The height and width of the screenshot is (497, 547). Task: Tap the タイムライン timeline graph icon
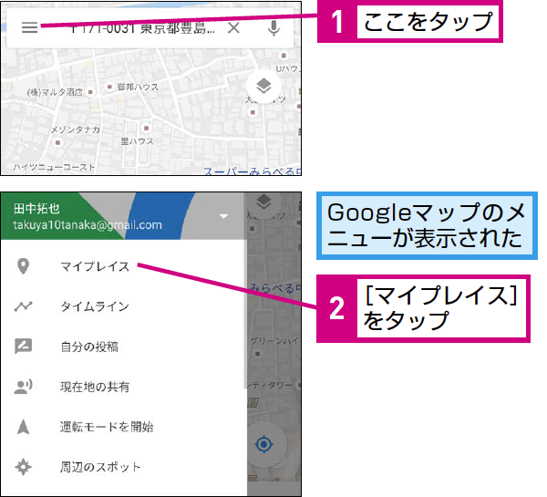(24, 306)
